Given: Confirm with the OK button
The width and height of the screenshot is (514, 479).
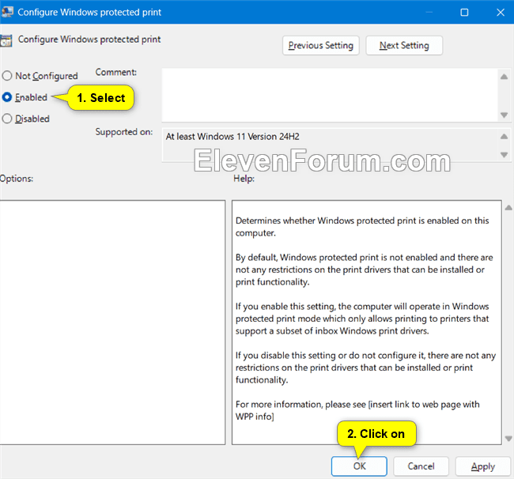Looking at the screenshot, I should 359,466.
